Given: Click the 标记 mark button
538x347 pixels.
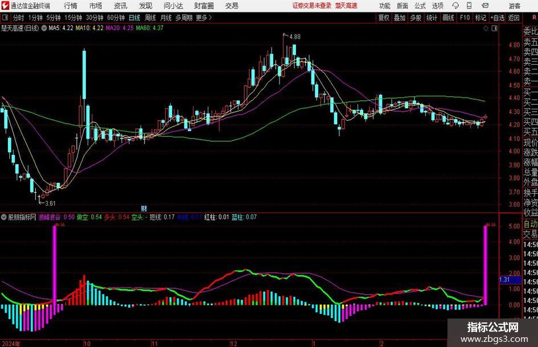Looking at the screenshot, I should pos(480,18).
